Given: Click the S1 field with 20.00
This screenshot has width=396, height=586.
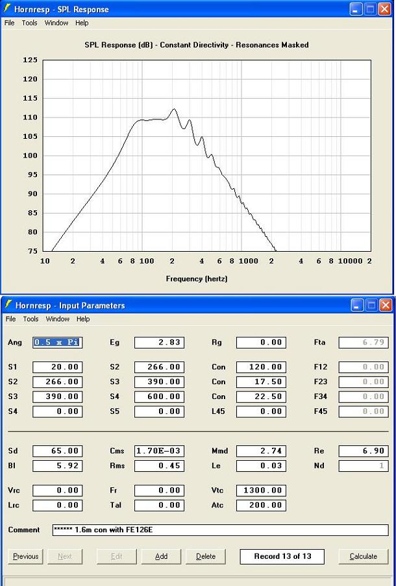Looking at the screenshot, I should 58,367.
